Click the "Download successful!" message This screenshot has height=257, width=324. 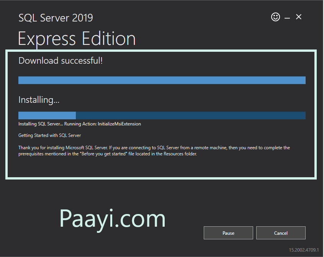coord(61,61)
